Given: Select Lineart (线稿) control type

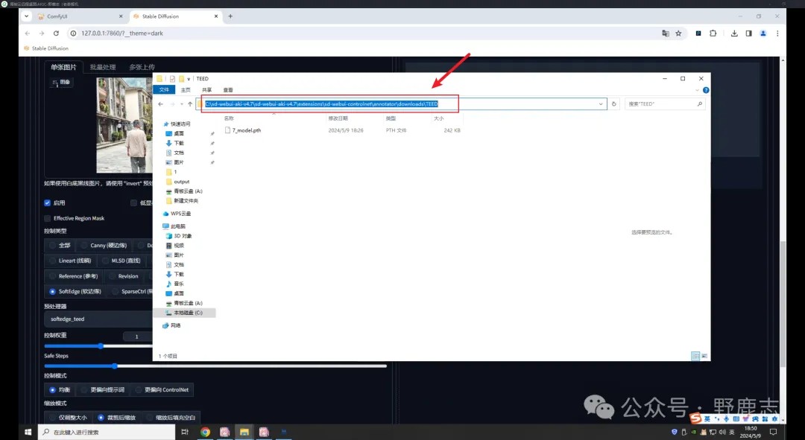Looking at the screenshot, I should pos(70,261).
